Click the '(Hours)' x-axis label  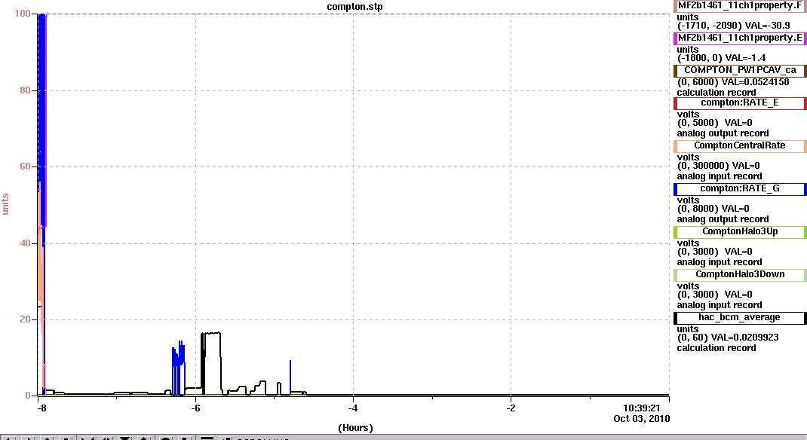[356, 428]
